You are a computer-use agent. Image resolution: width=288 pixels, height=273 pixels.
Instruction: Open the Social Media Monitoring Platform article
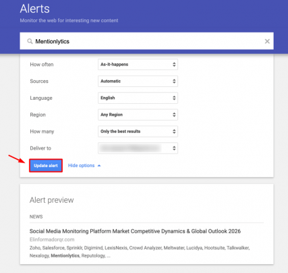coord(135,231)
